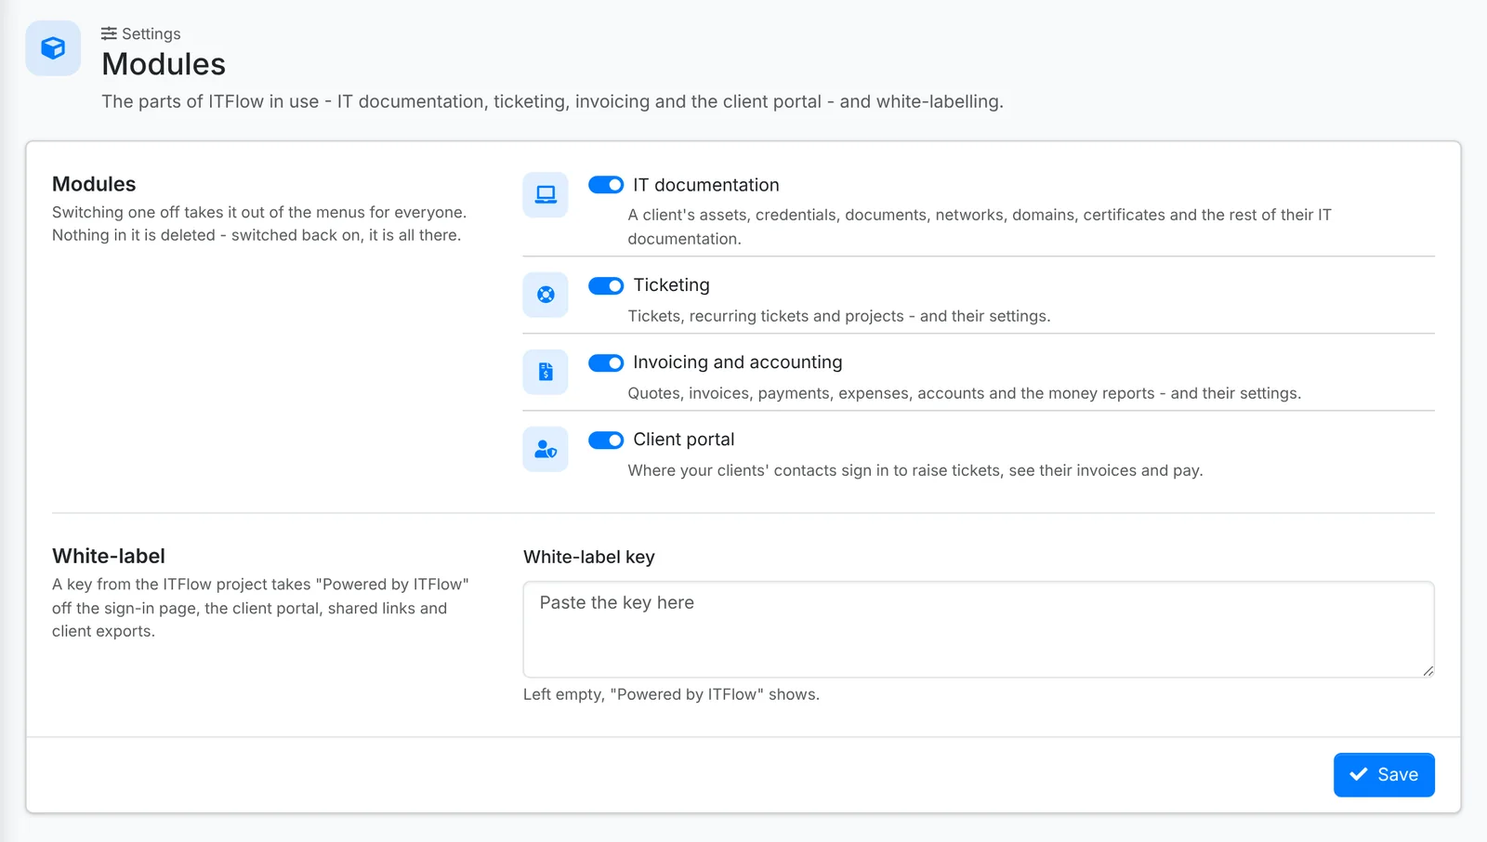The image size is (1487, 842).
Task: Click the note "Switching one off takes it out"
Action: pos(259,224)
